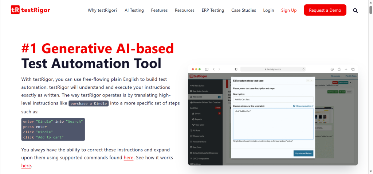The image size is (373, 174).
Task: Click the Documentation help link in the dialog
Action: 303,106
